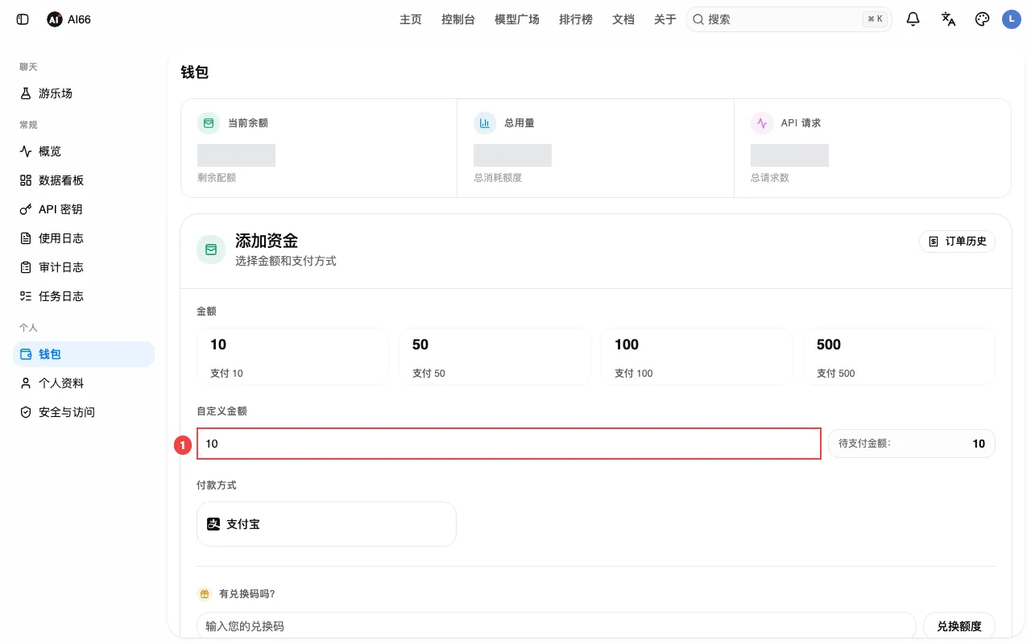Select the 500 amount card
The image size is (1031, 644).
(x=900, y=357)
